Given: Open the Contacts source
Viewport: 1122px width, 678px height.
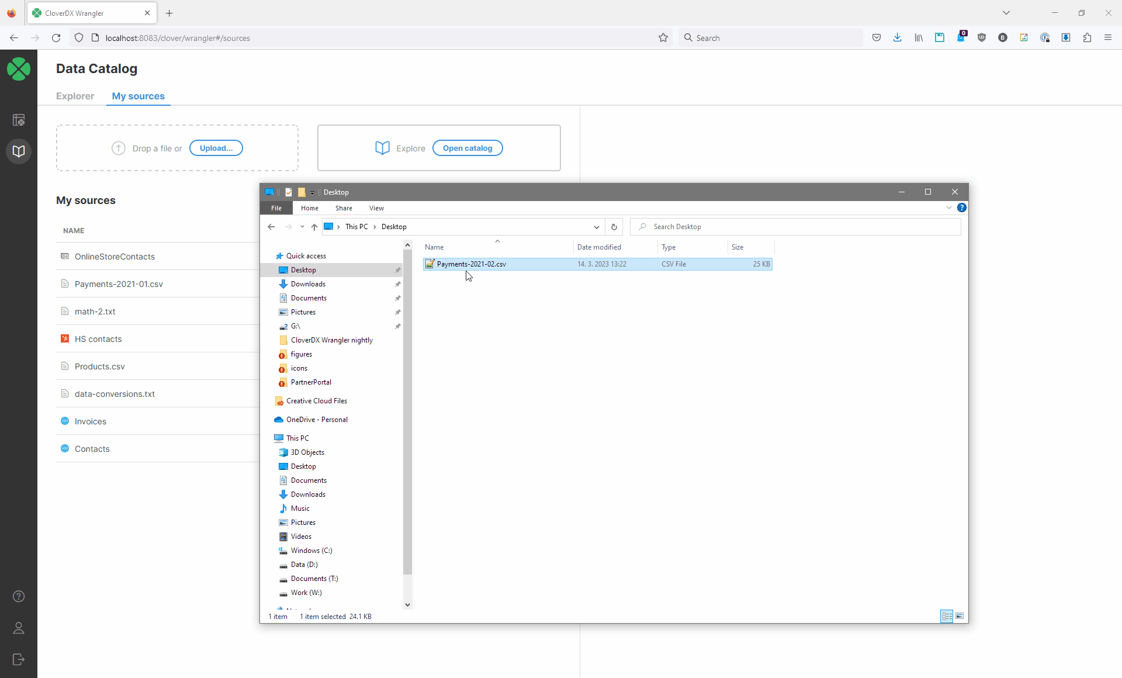Looking at the screenshot, I should click(x=92, y=449).
